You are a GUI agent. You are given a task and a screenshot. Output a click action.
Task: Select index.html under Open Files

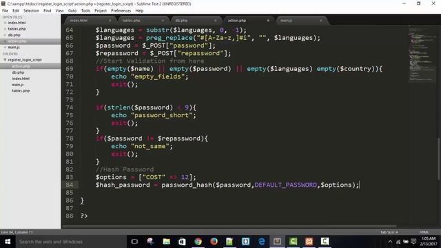(x=17, y=23)
